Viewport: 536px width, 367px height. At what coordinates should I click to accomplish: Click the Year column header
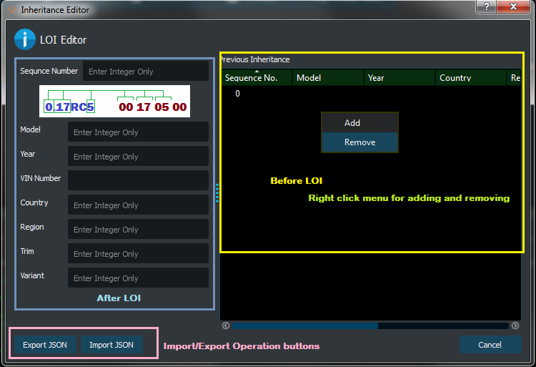click(399, 78)
